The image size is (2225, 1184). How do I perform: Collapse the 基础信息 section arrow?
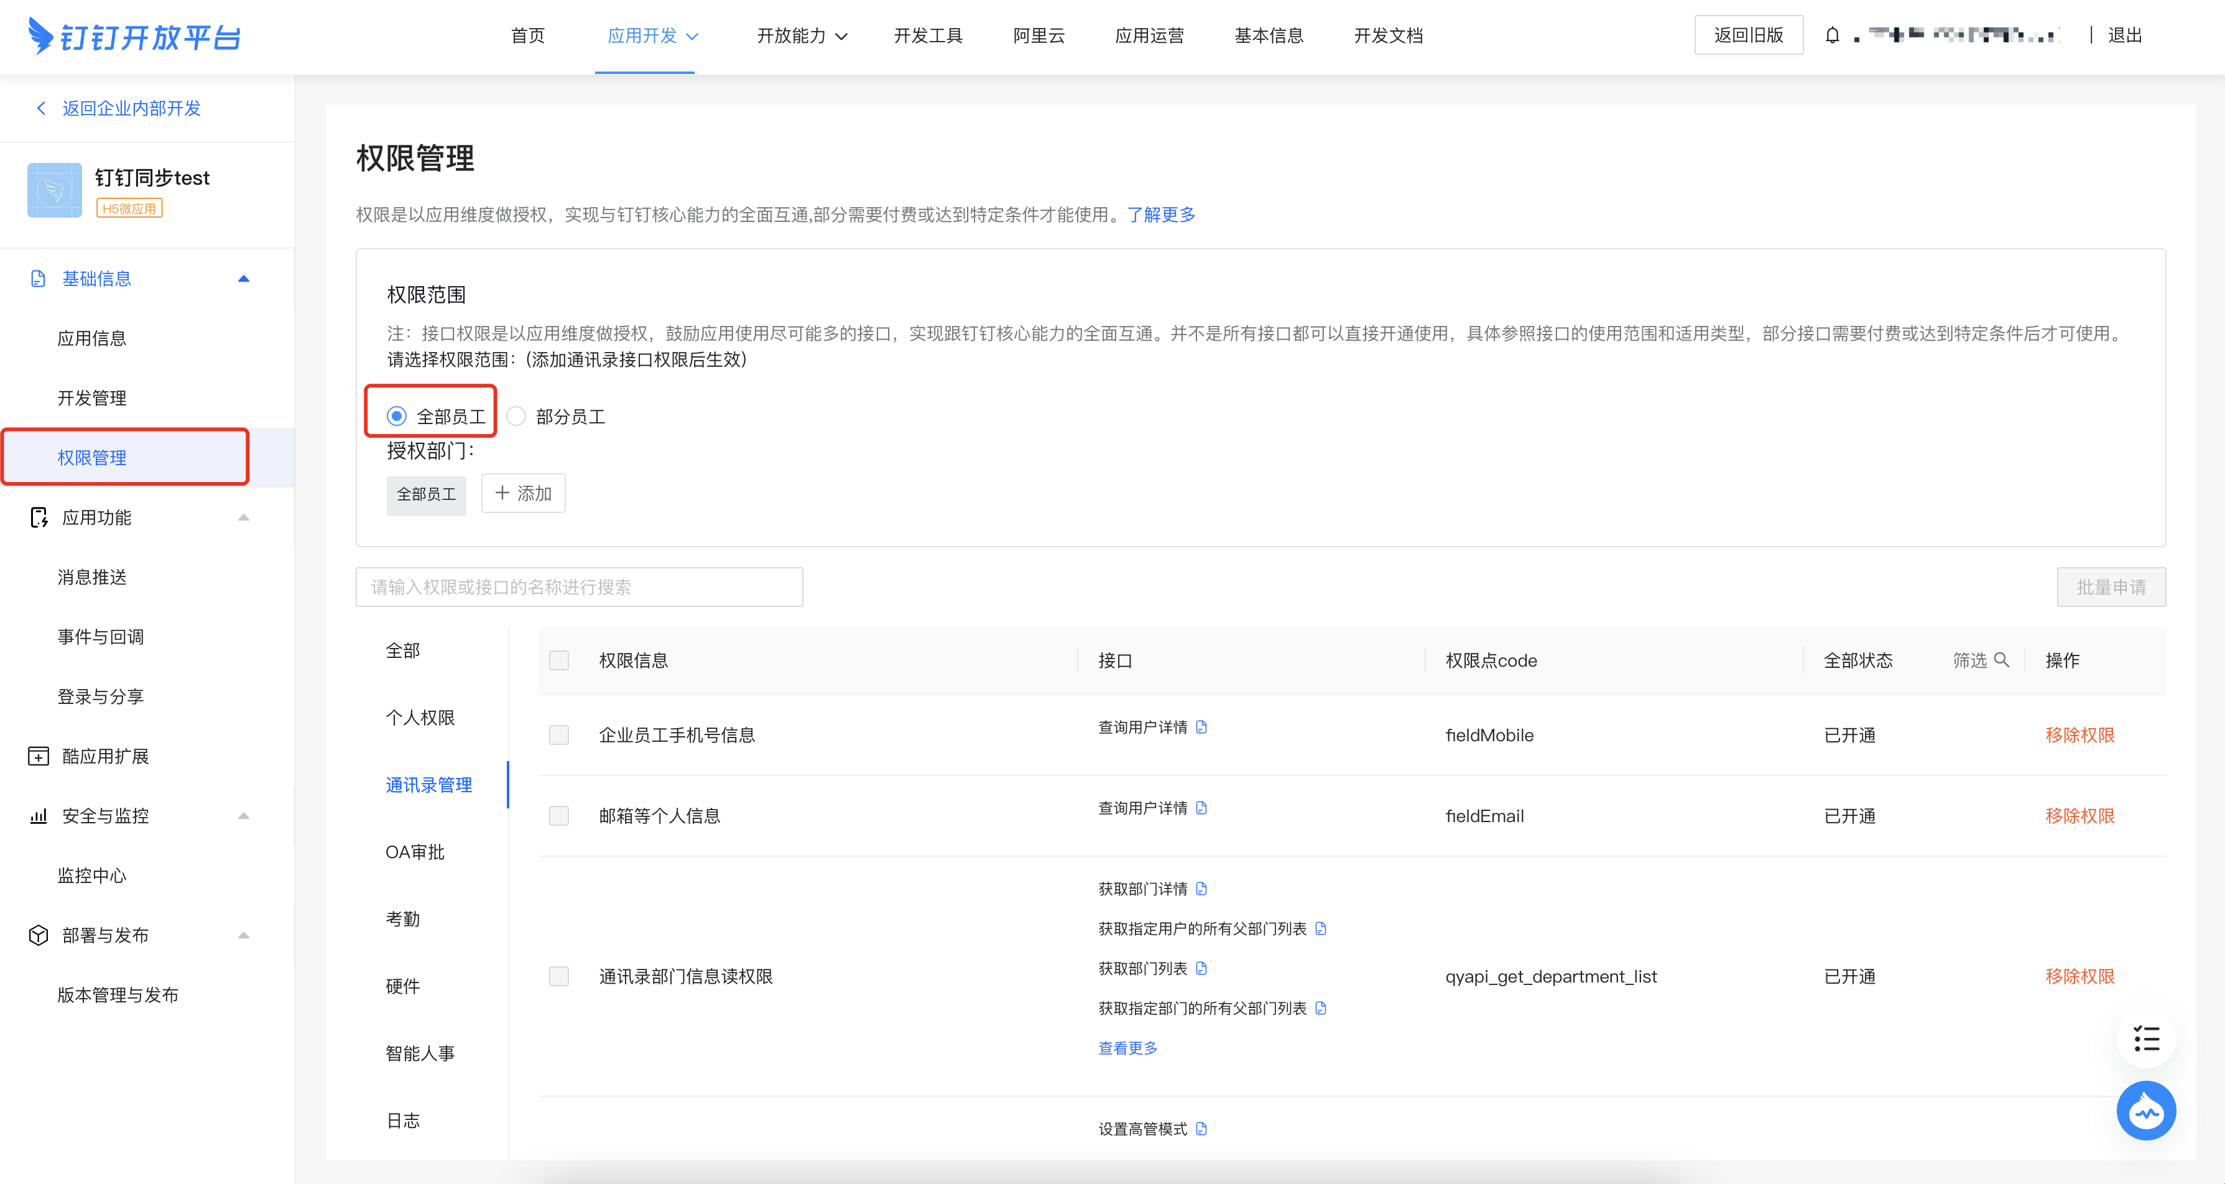click(x=244, y=279)
